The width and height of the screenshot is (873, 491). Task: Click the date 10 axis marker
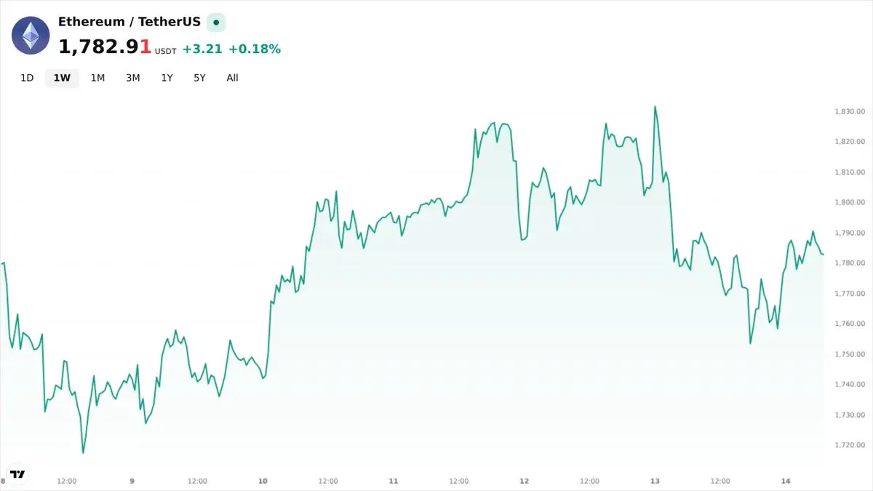pyautogui.click(x=263, y=481)
